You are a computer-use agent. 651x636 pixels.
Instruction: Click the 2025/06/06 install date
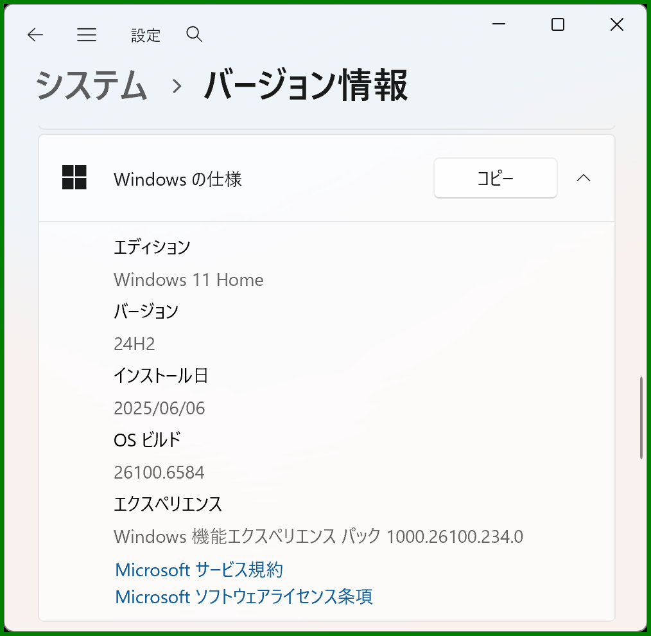point(159,409)
